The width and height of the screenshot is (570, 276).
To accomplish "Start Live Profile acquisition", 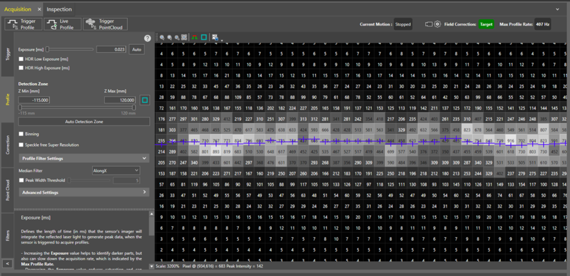I will pyautogui.click(x=61, y=24).
